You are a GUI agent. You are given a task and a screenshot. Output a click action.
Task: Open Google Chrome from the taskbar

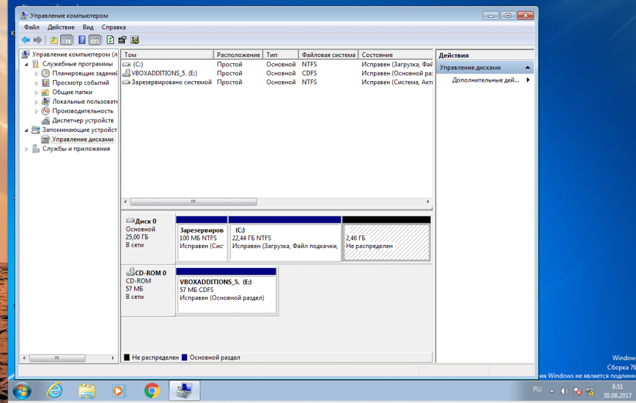click(x=151, y=391)
